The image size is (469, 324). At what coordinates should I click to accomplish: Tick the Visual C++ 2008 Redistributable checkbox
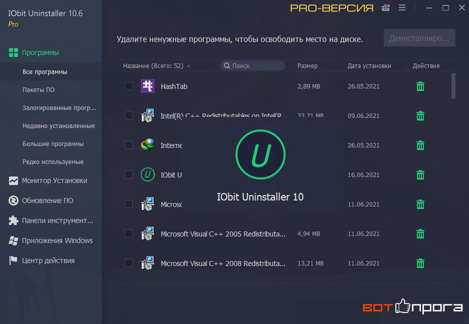tap(129, 263)
